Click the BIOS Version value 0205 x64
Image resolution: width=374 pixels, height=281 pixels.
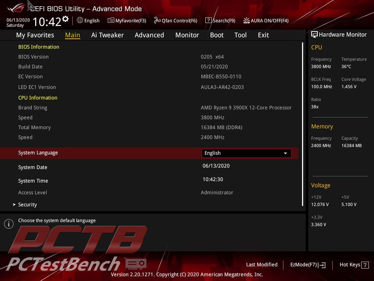[212, 57]
